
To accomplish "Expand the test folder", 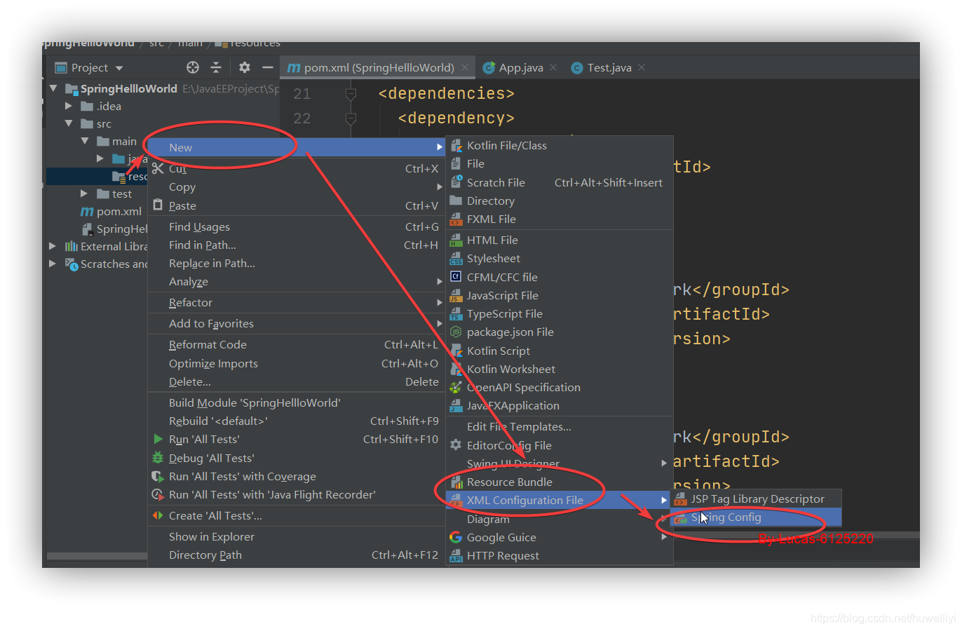I will click(x=84, y=194).
